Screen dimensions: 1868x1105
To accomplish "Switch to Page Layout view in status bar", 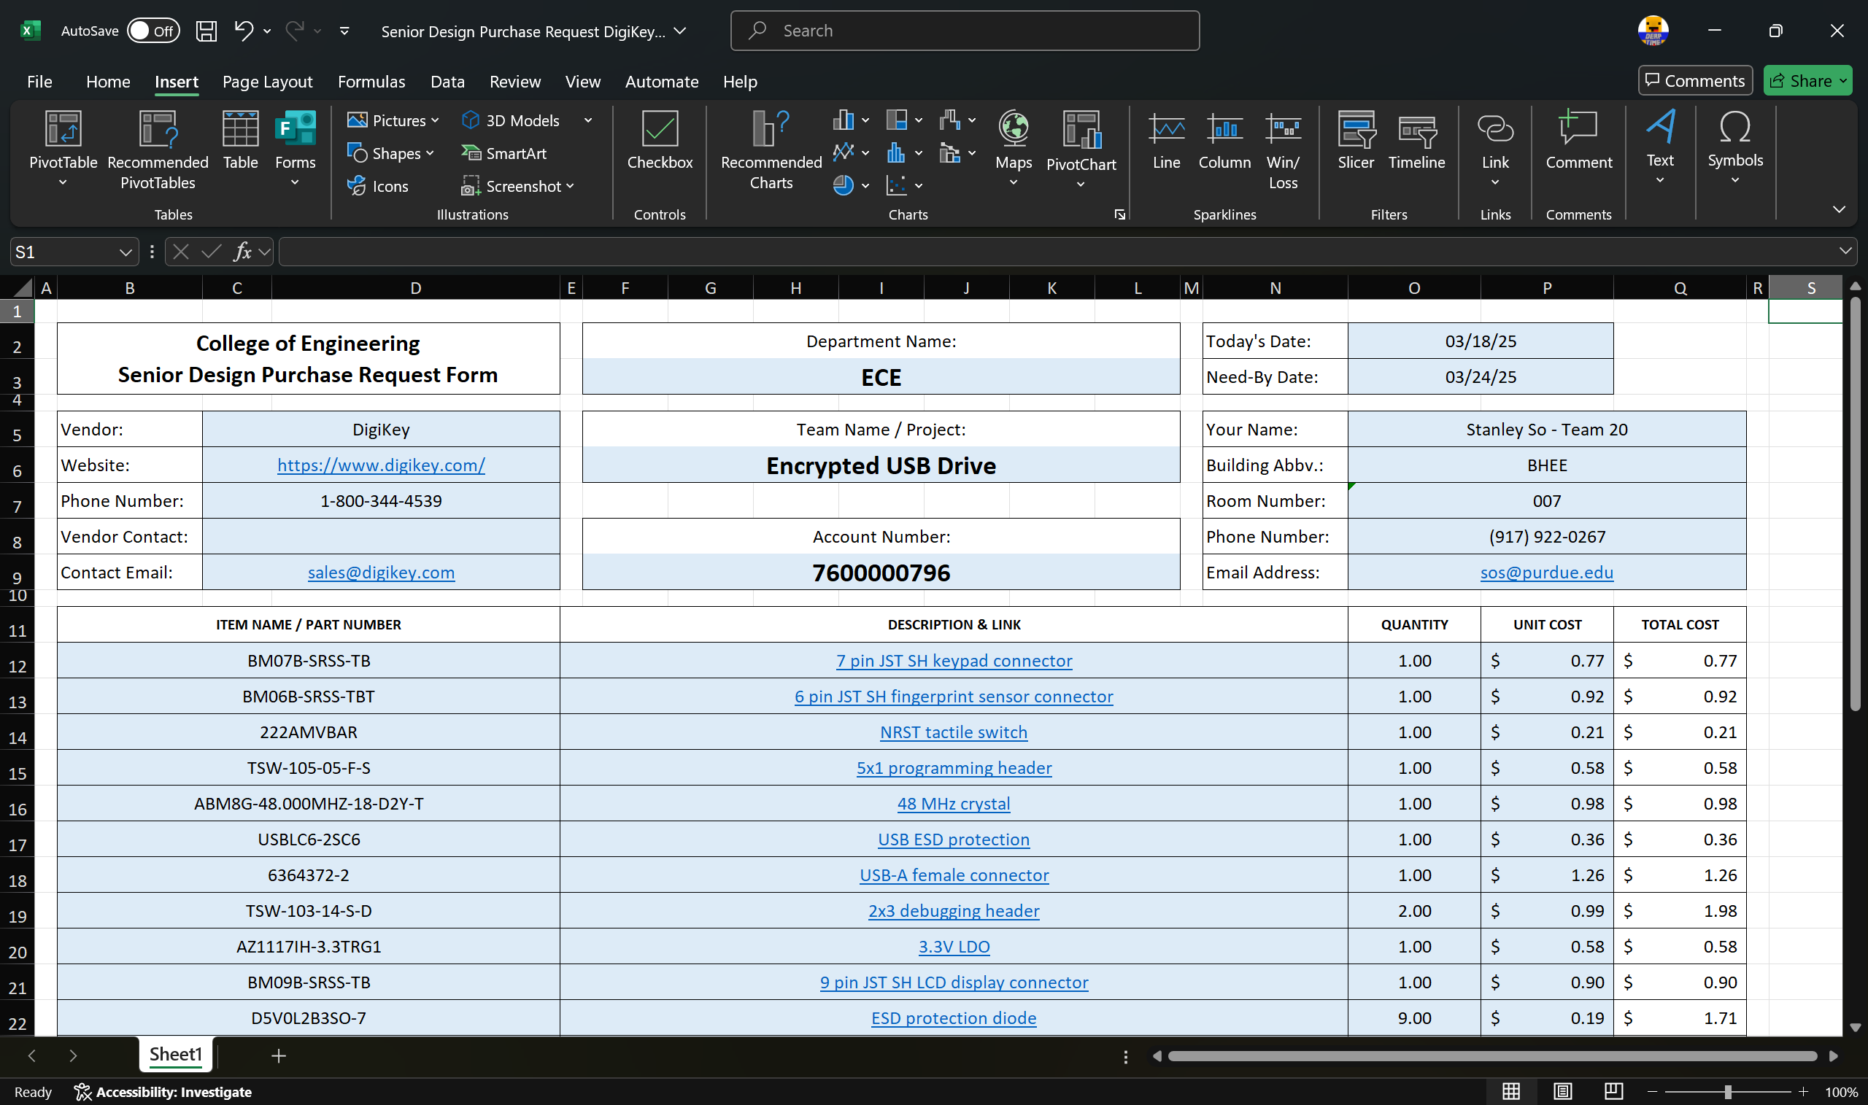I will (x=1562, y=1092).
